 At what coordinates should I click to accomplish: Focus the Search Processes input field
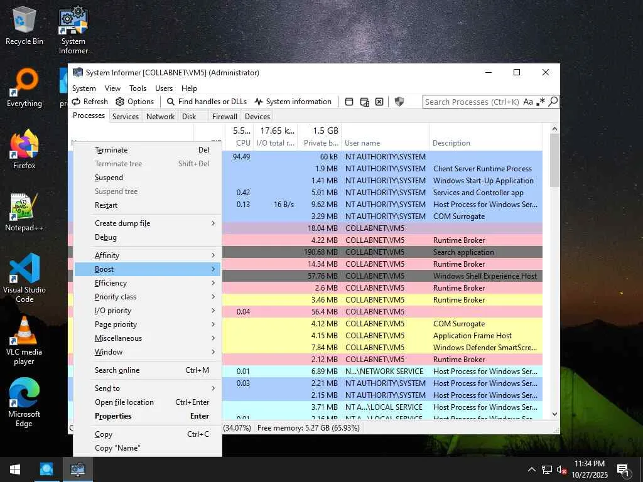pos(472,102)
